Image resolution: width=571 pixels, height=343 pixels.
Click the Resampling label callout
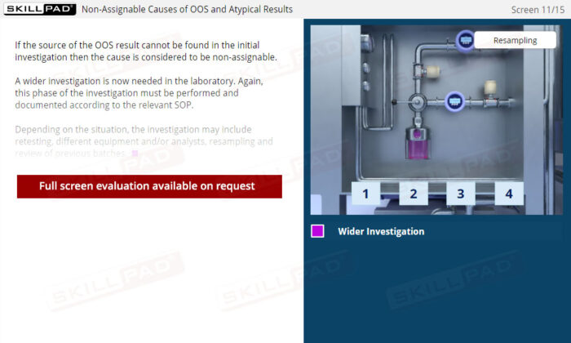click(x=515, y=40)
